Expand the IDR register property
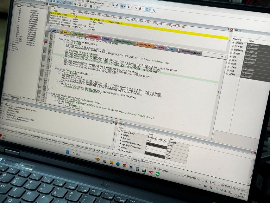This screenshot has width=270, height=203. tap(230, 57)
